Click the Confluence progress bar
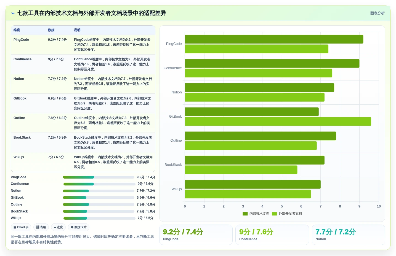 pos(99,184)
